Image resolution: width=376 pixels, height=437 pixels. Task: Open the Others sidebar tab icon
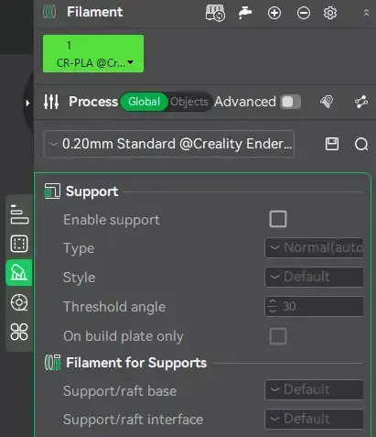coord(19,332)
